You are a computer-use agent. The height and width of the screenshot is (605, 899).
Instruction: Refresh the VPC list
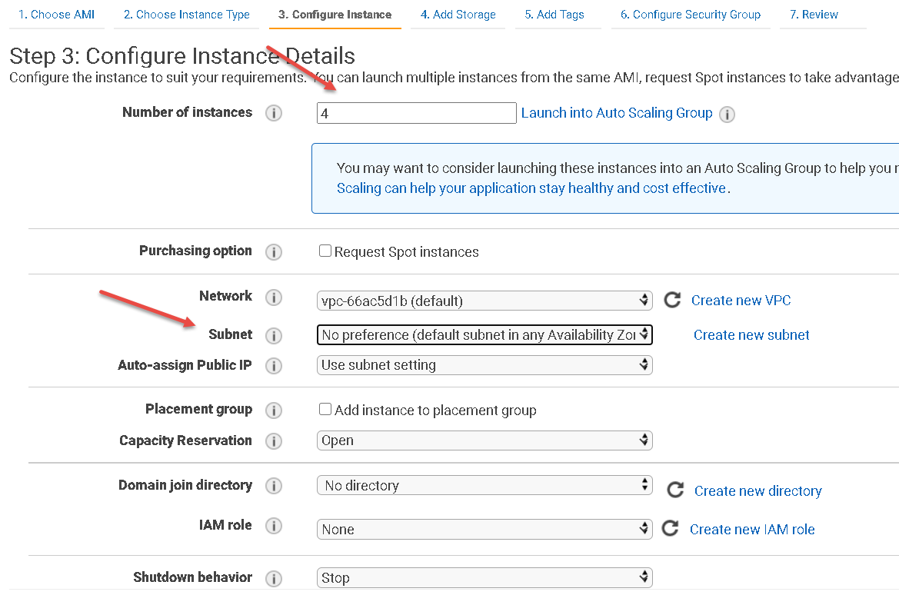[x=672, y=300]
